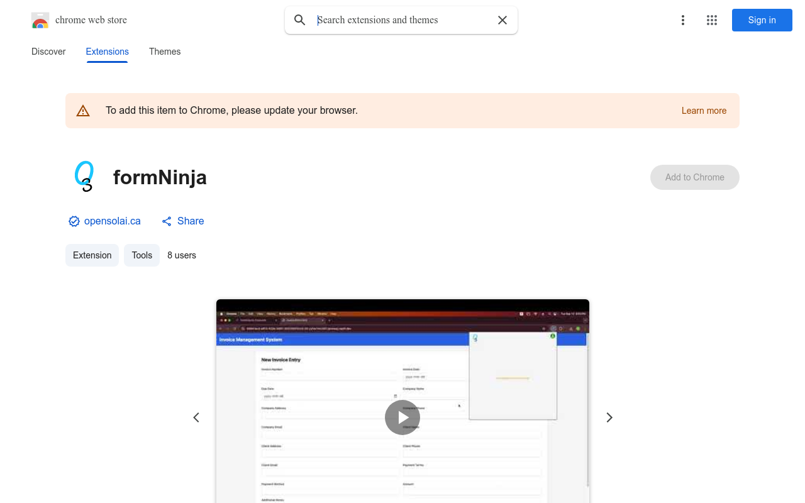The height and width of the screenshot is (503, 805).
Task: Select the Tools category chip
Action: click(142, 255)
